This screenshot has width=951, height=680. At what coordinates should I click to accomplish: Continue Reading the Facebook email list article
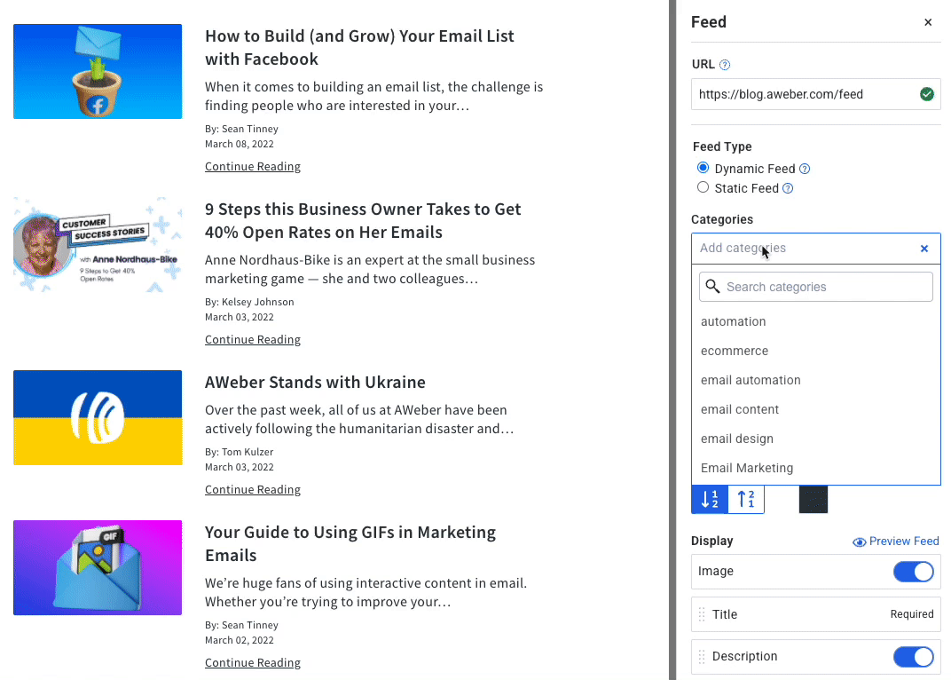point(252,166)
